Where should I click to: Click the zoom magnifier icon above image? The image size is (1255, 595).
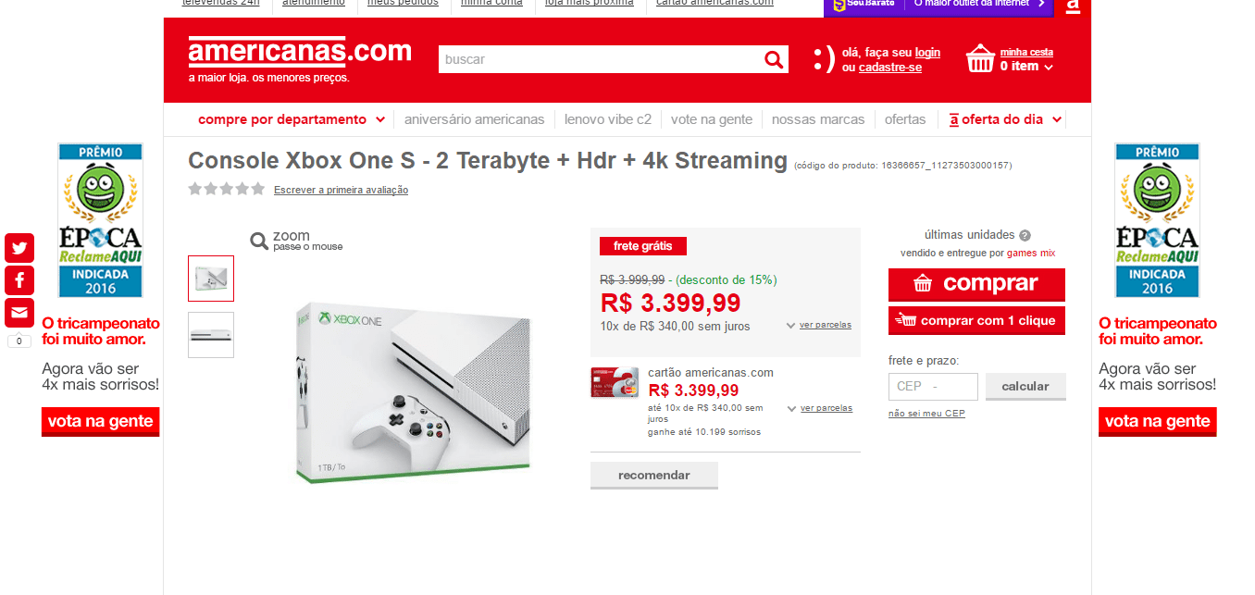(259, 241)
